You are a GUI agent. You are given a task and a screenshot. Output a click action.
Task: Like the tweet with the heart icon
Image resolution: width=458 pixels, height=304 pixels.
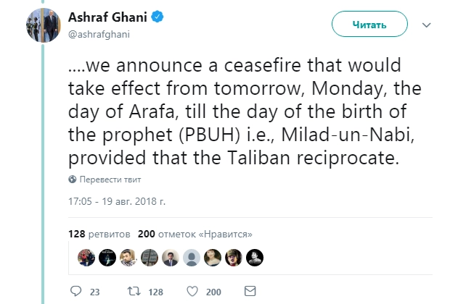[x=192, y=291]
